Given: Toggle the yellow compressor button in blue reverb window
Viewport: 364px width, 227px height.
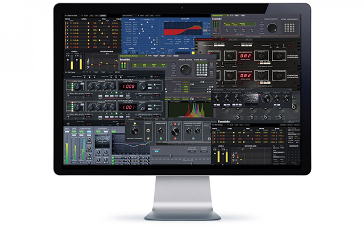Looking at the screenshot, I should [193, 53].
